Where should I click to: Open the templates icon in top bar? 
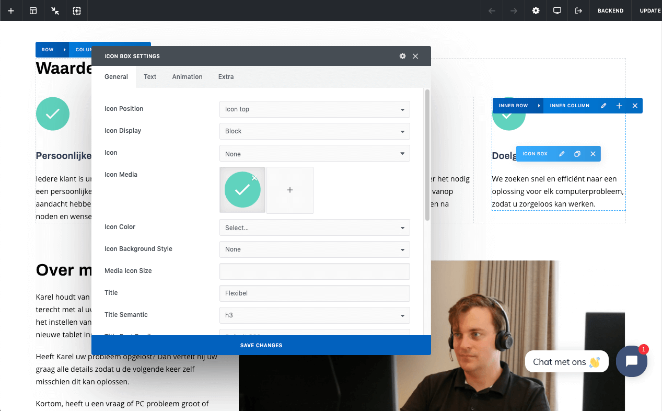[33, 10]
